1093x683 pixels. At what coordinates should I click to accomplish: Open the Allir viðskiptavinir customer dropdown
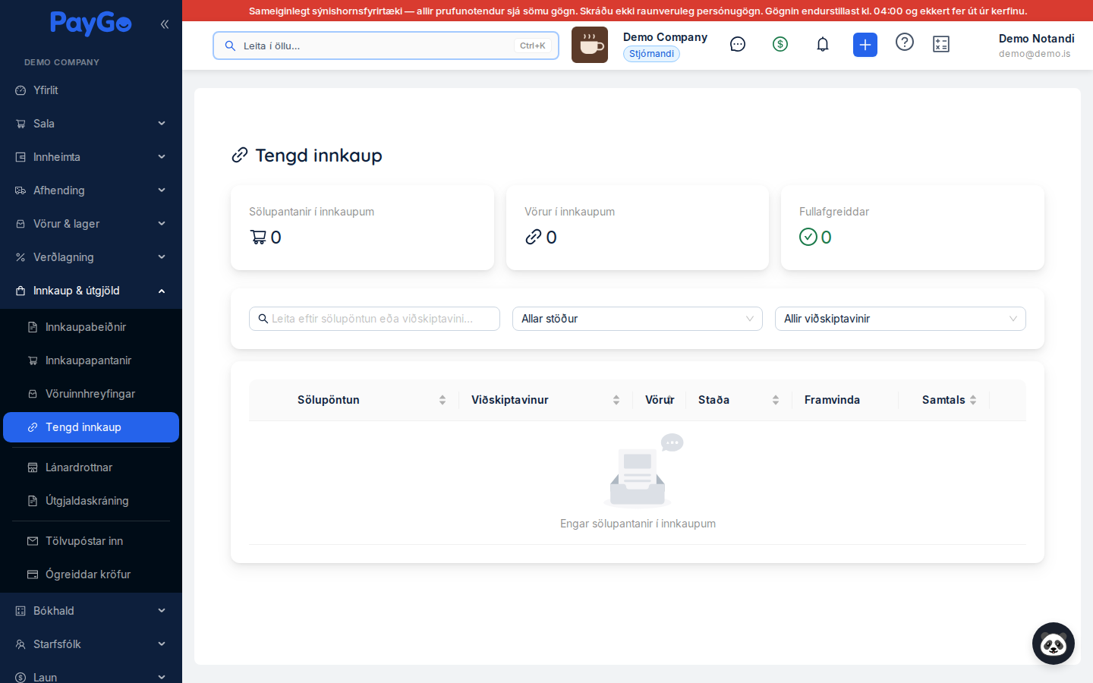(900, 319)
